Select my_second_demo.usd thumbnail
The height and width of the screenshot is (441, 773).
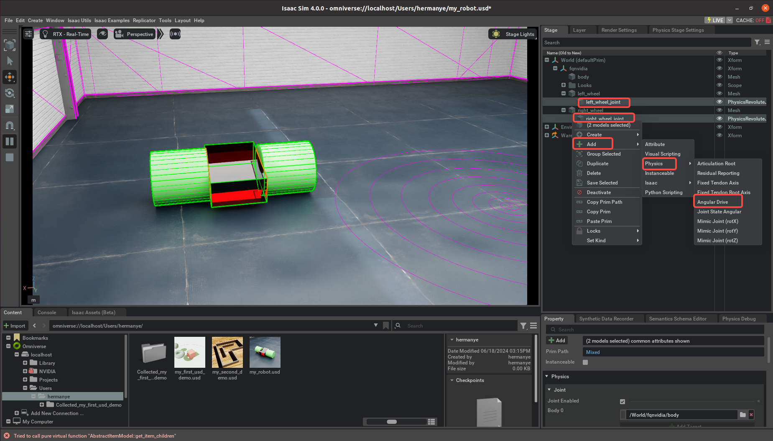click(227, 352)
